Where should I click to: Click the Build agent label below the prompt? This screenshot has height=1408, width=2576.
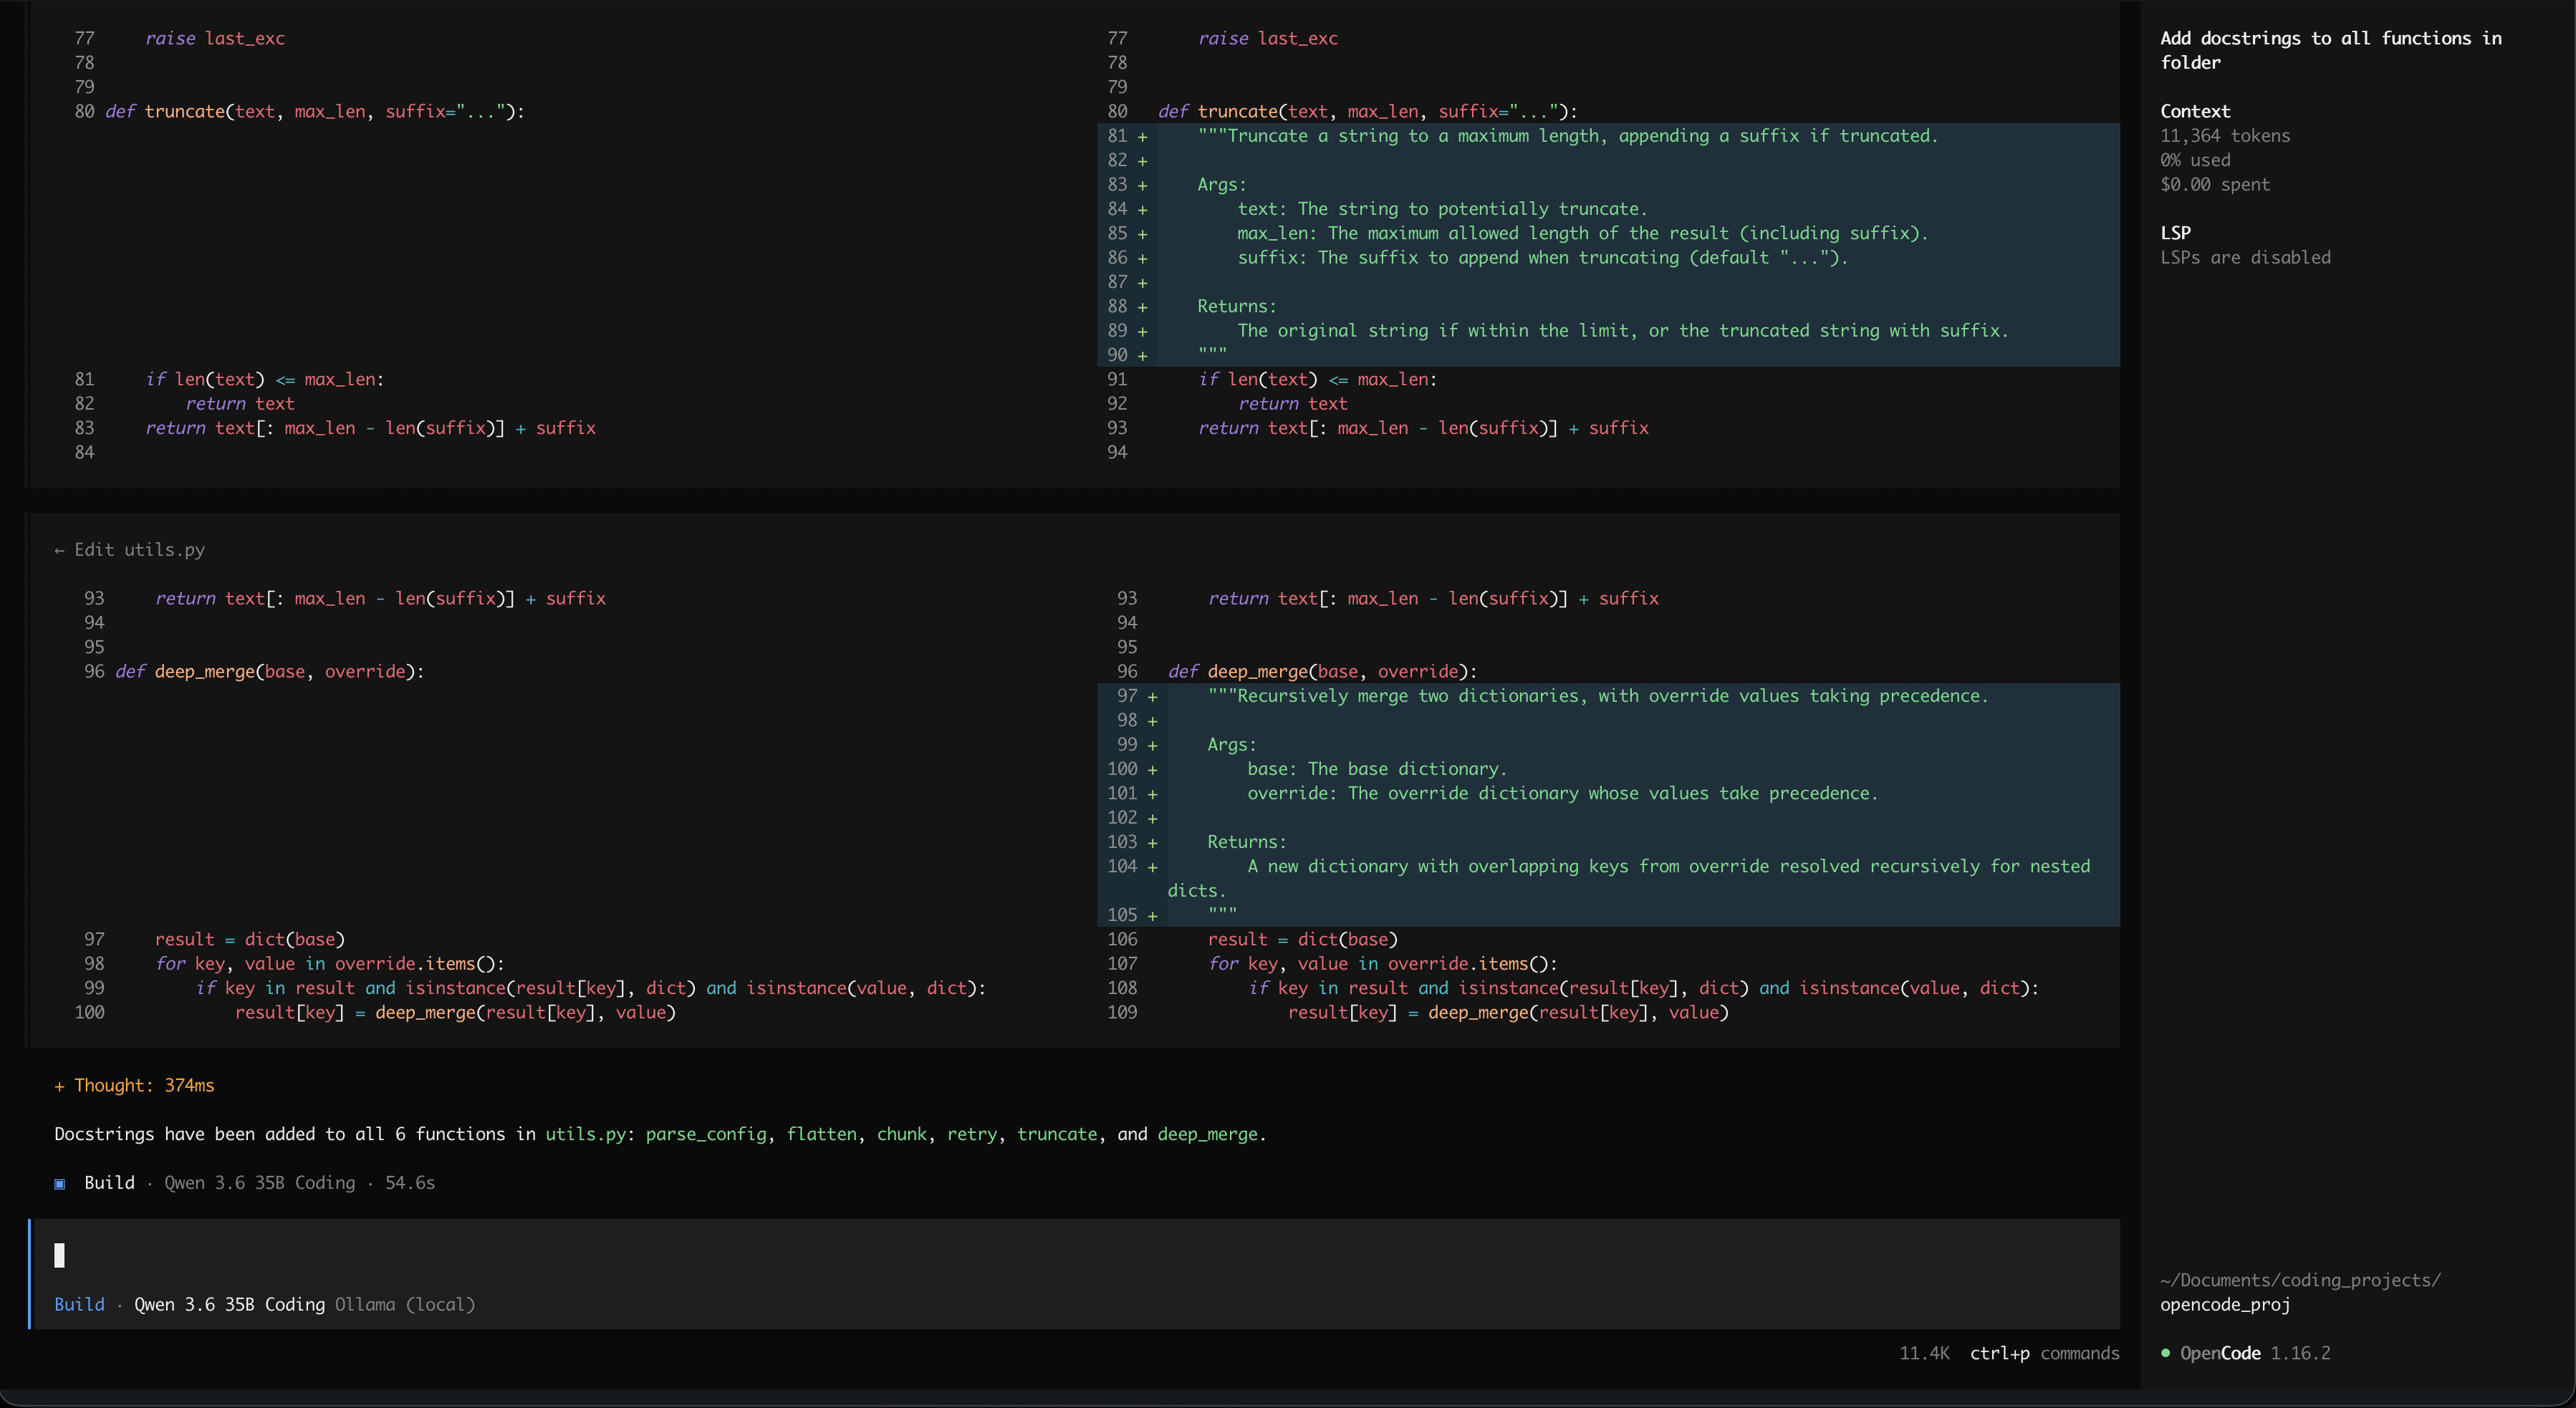tap(79, 1304)
